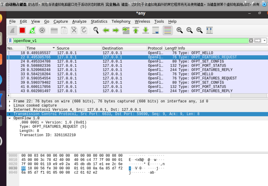Open the Telephony menu

(x=121, y=21)
